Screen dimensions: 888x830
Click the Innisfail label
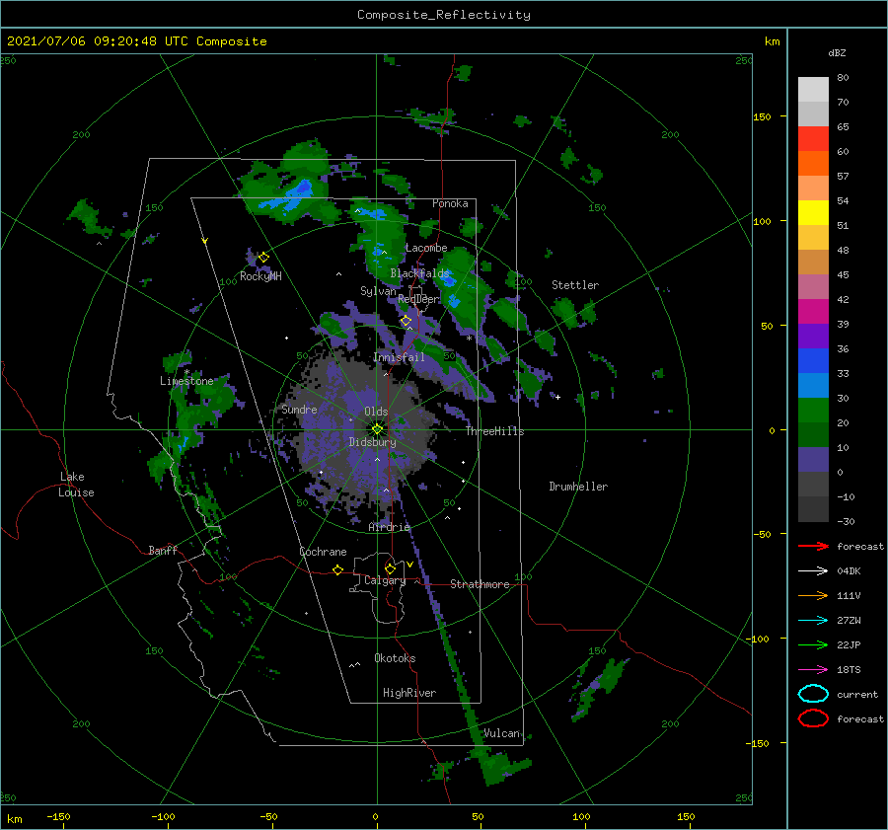[x=399, y=357]
